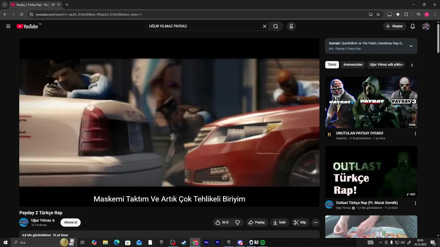Image resolution: width=440 pixels, height=247 pixels.
Task: Select the Tümü filter chip
Action: click(x=332, y=64)
